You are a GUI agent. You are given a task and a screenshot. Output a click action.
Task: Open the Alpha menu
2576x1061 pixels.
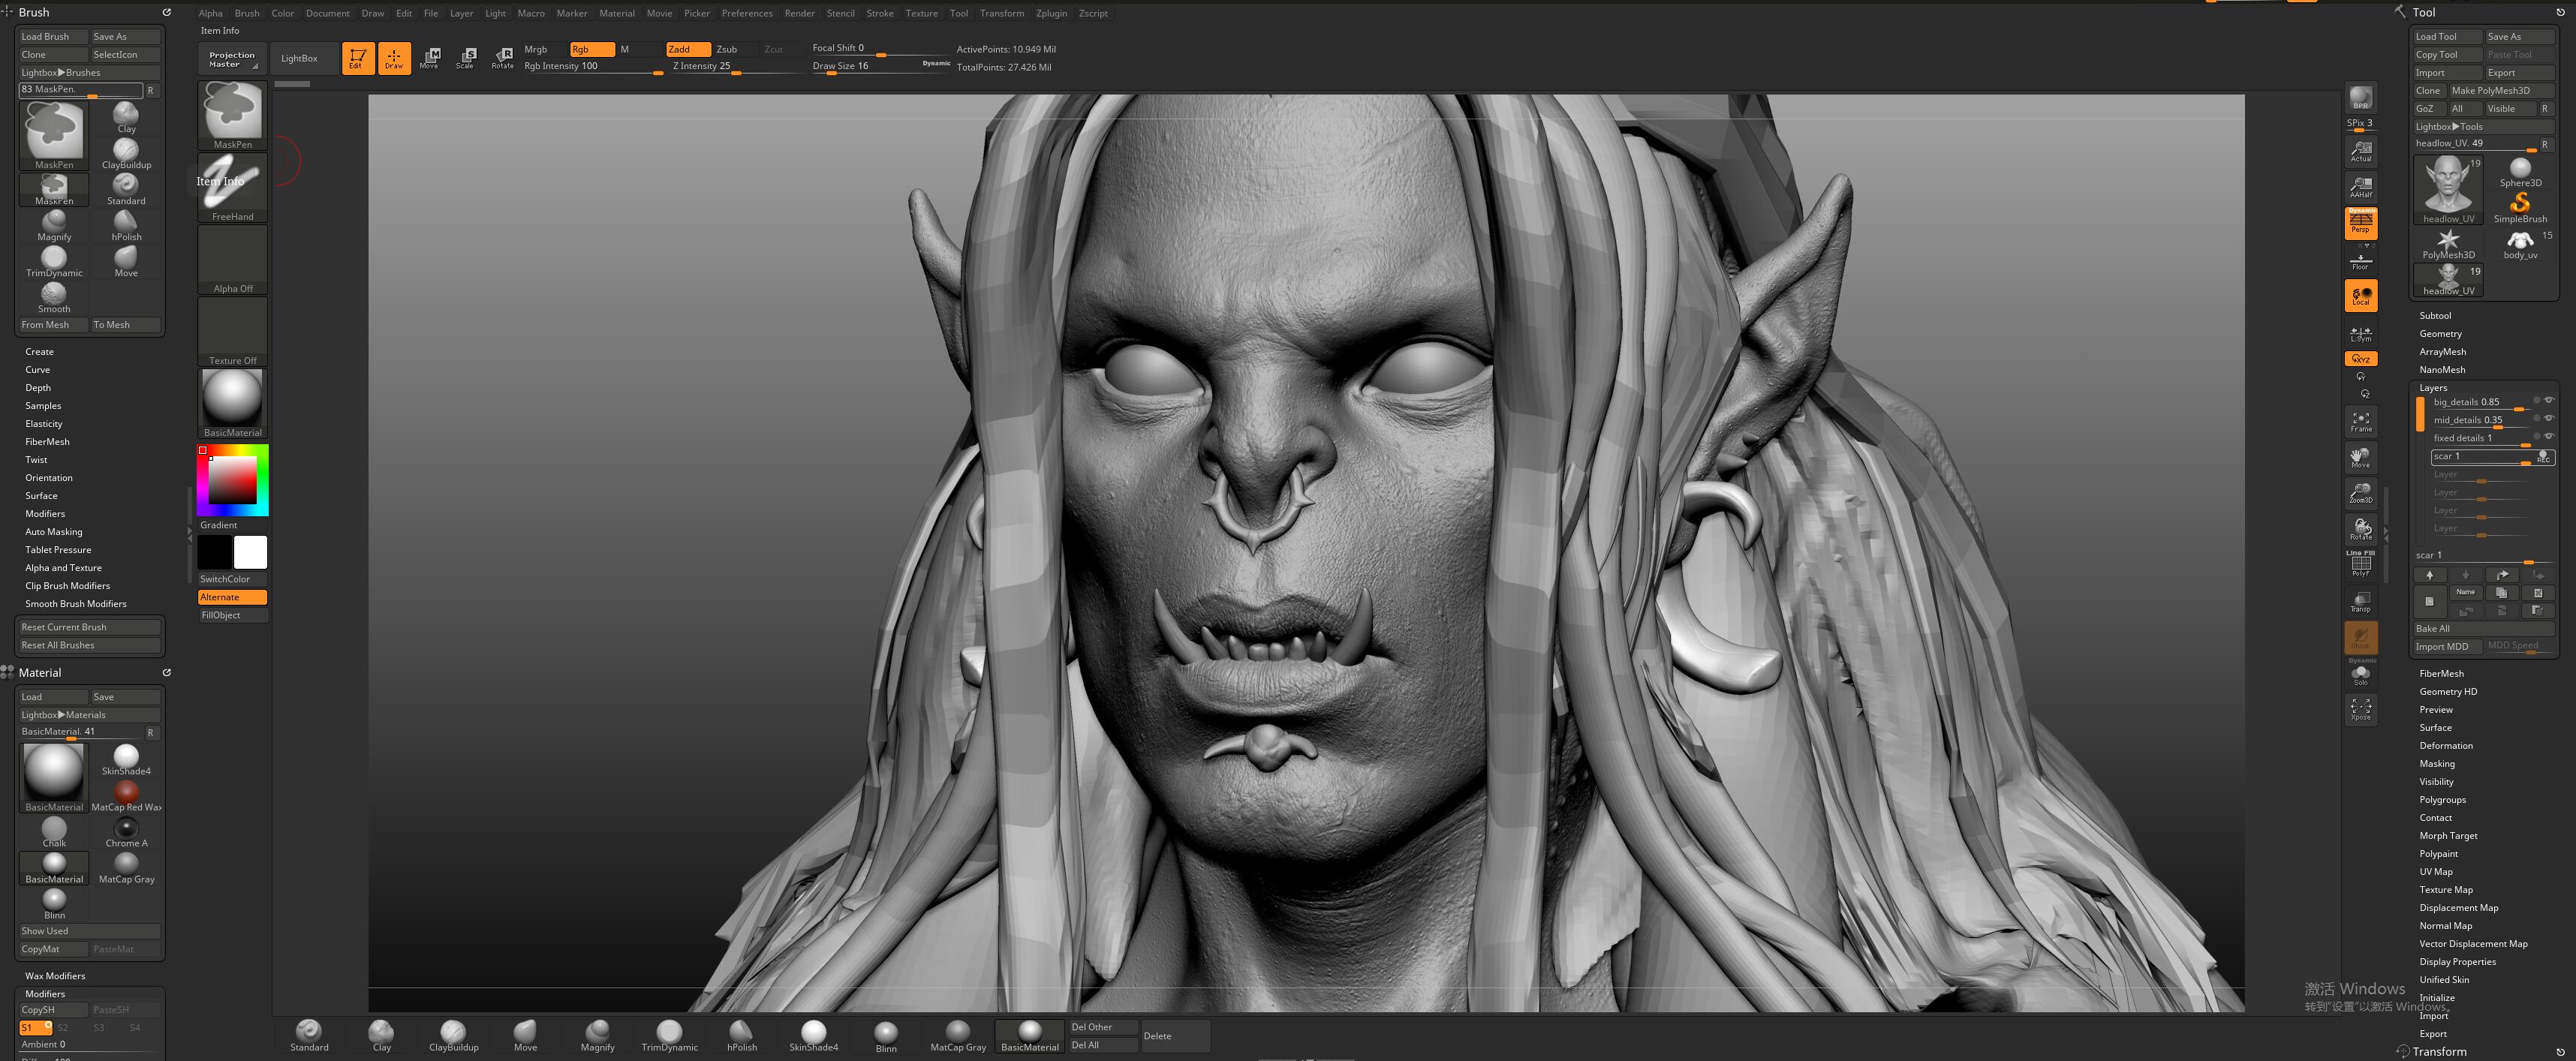click(210, 13)
